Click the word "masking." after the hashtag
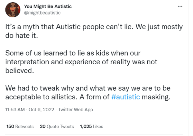The image size is (193, 136). [156, 97]
